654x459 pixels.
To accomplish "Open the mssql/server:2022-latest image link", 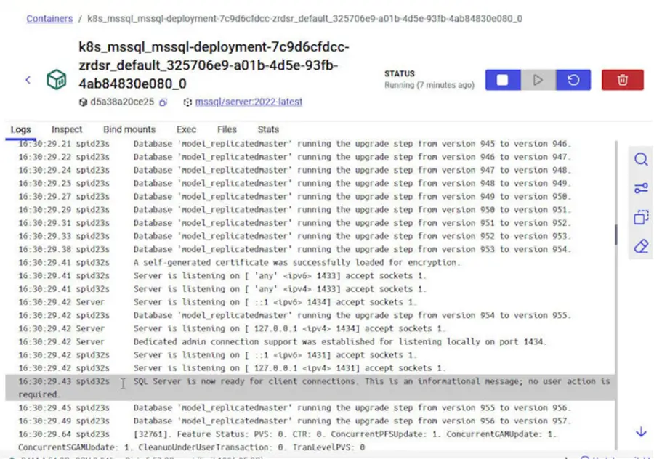I will 249,102.
